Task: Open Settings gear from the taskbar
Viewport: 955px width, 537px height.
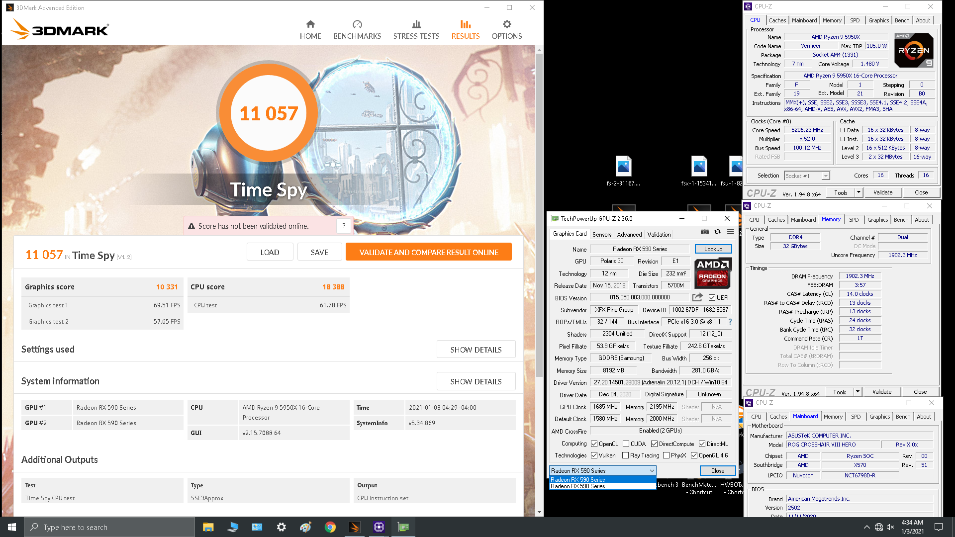Action: tap(282, 527)
